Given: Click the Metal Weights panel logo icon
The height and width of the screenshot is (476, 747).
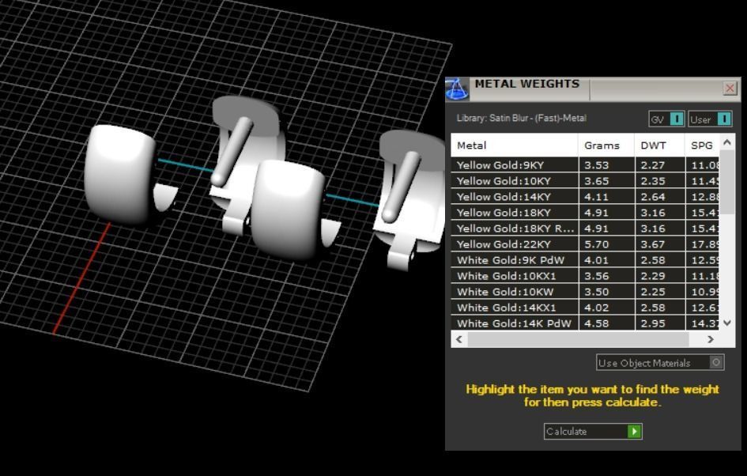Looking at the screenshot, I should tap(457, 89).
